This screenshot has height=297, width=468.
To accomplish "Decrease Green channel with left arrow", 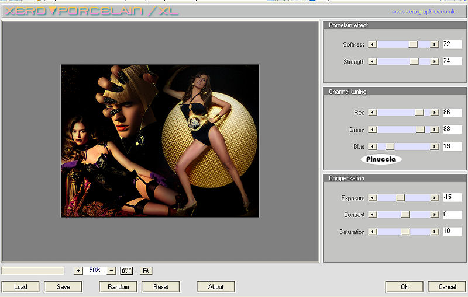I will coord(372,130).
